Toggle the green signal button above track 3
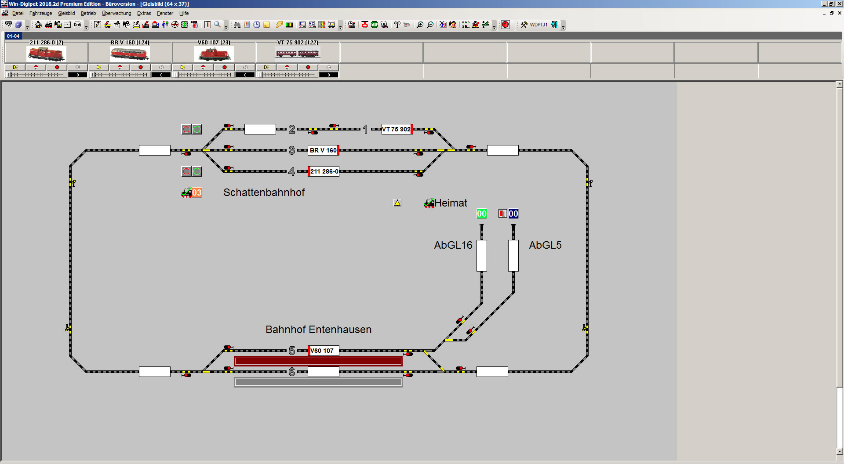 tap(197, 129)
